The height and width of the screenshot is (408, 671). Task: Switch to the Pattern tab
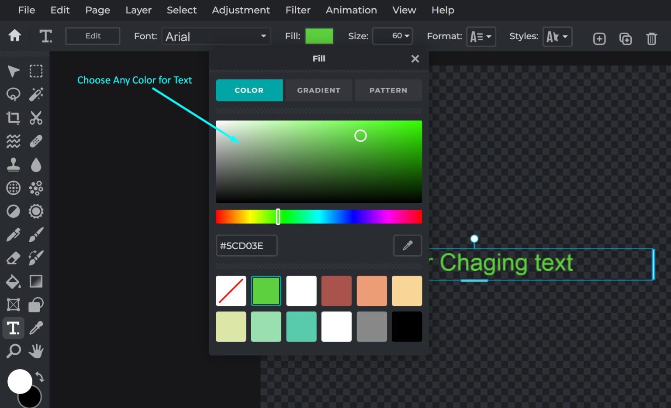(388, 90)
